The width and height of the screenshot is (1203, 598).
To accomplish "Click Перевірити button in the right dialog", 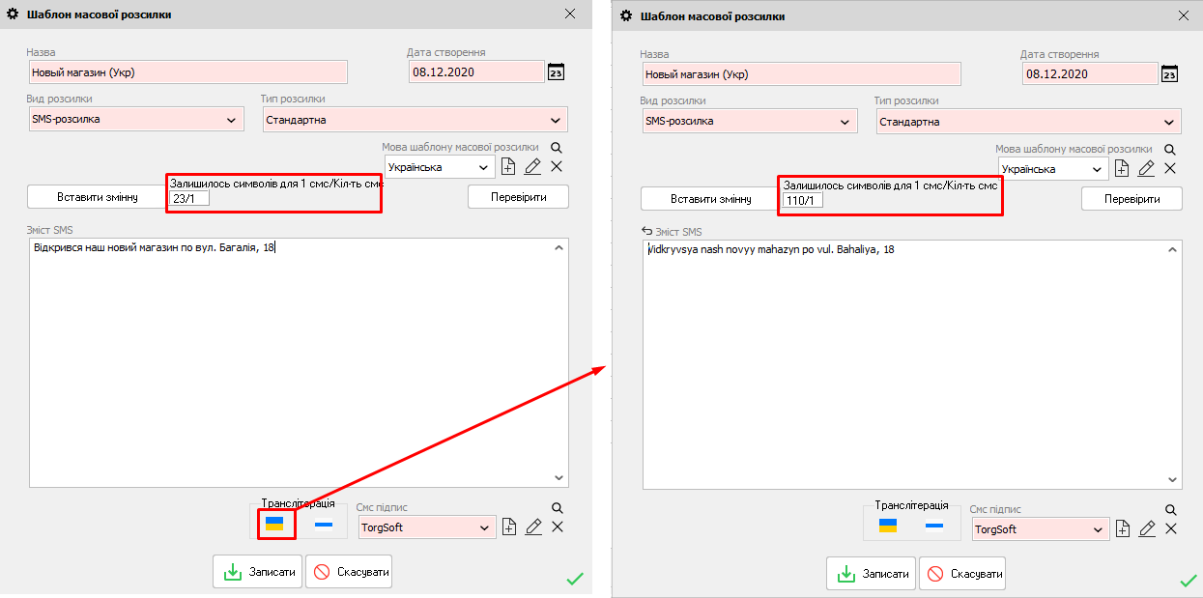I will tap(1131, 199).
